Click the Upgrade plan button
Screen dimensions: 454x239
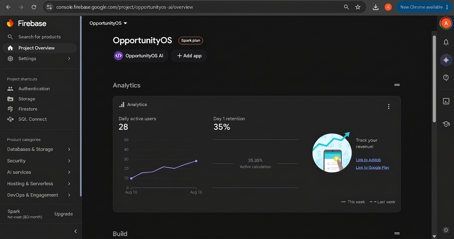64,214
